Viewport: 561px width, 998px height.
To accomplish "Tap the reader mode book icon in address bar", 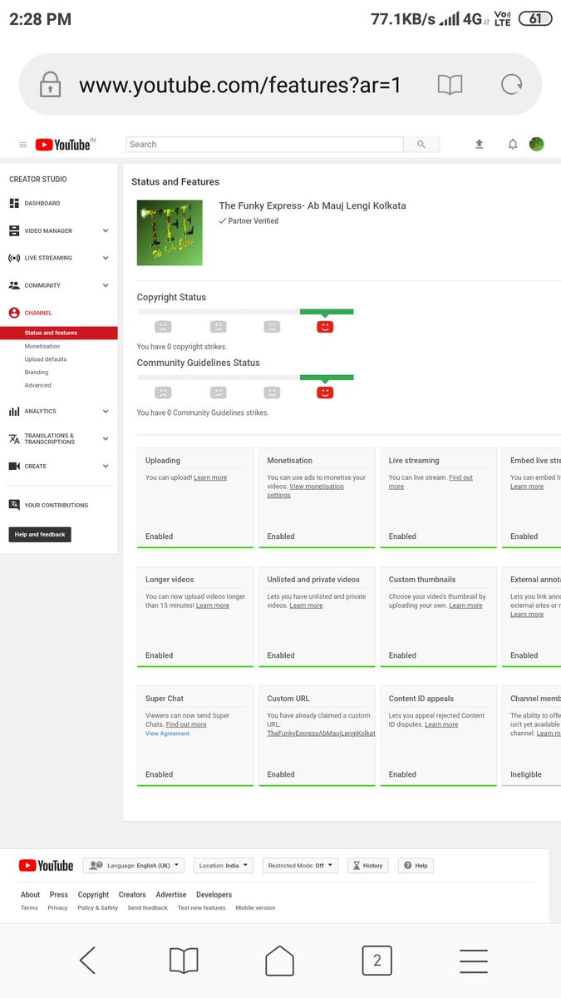I will pyautogui.click(x=450, y=85).
